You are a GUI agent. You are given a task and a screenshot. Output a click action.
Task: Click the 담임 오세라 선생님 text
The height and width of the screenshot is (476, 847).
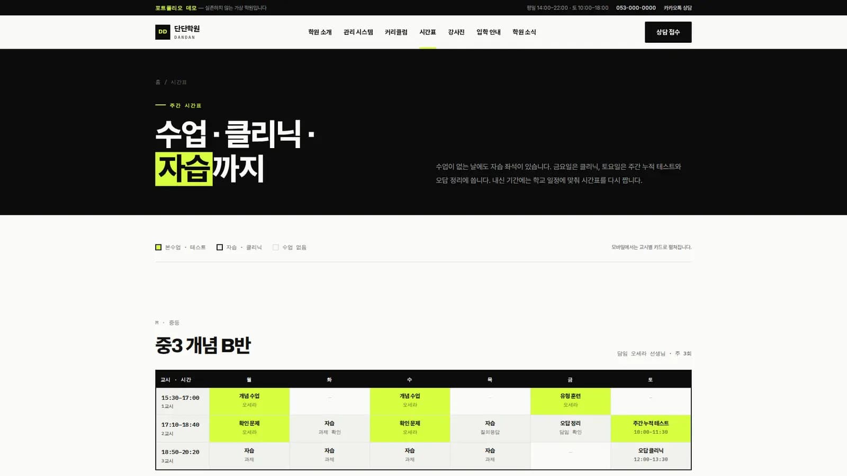(x=641, y=353)
